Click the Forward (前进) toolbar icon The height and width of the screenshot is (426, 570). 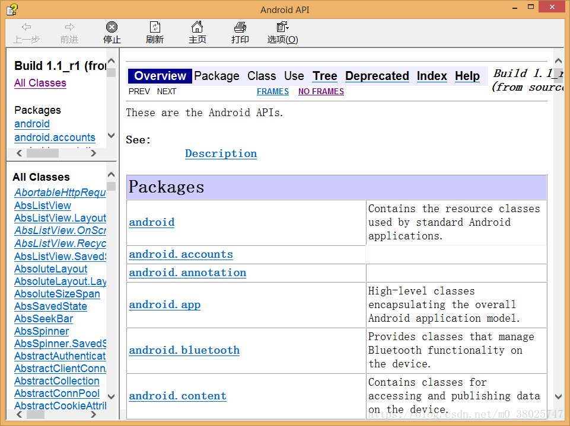[x=69, y=27]
